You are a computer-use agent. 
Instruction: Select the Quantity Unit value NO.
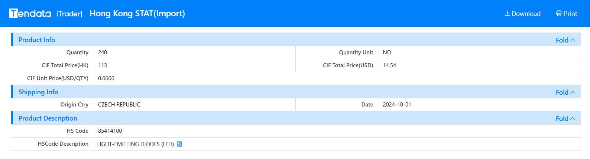[x=388, y=53]
